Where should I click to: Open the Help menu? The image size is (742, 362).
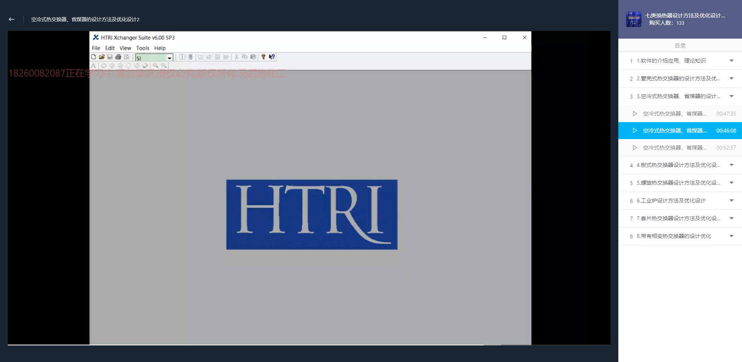pos(160,48)
